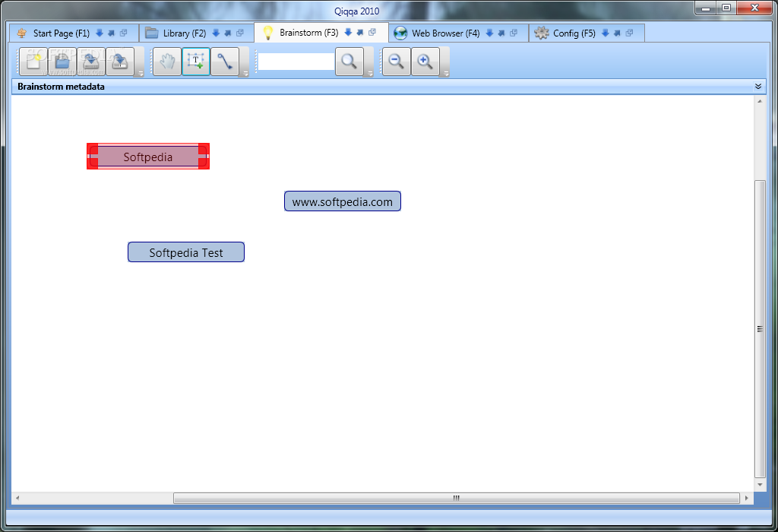The width and height of the screenshot is (778, 532).
Task: Click float window icon on Web Browser tab
Action: 514,33
